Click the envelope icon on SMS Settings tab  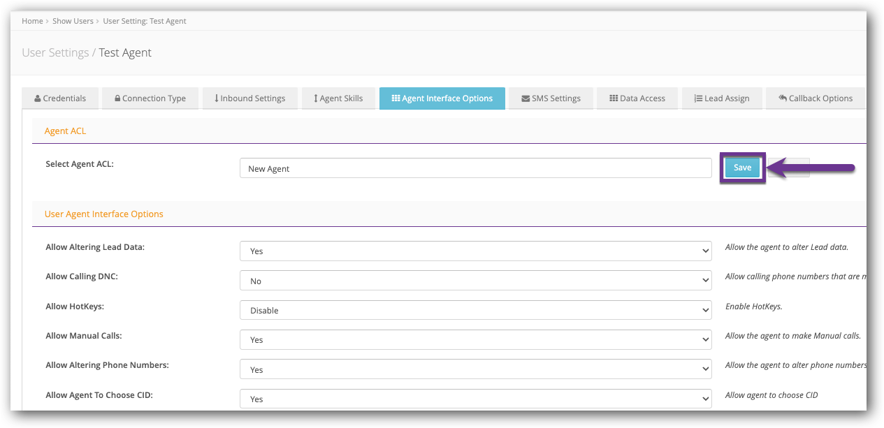(526, 98)
